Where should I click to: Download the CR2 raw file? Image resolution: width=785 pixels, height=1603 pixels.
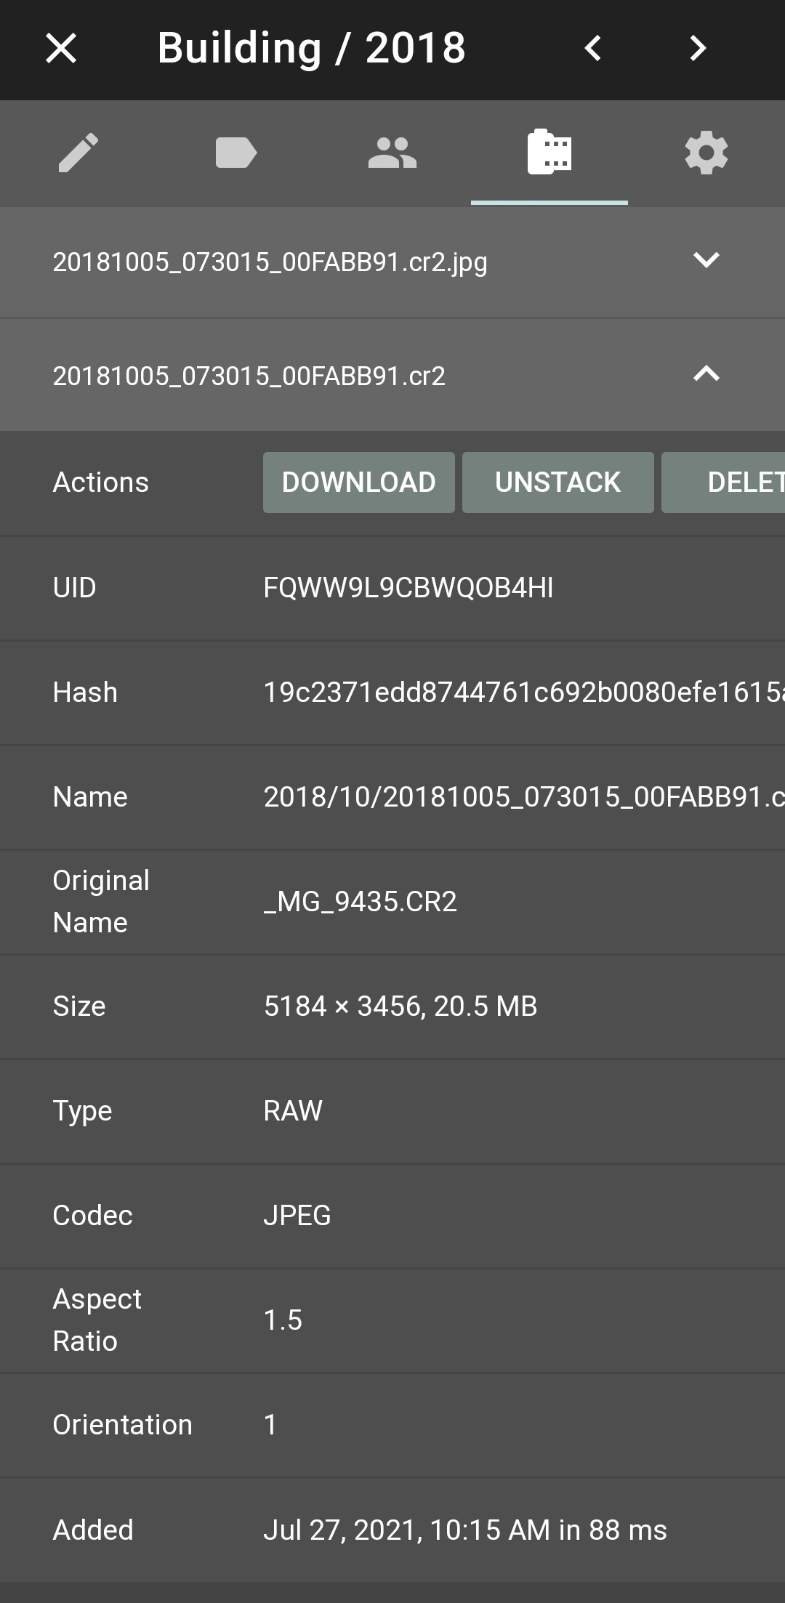[x=358, y=482]
